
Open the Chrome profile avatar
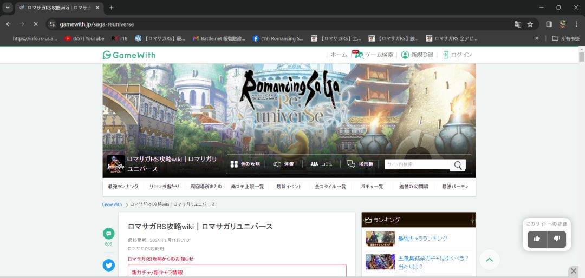point(563,24)
